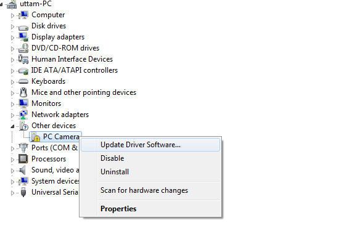Select the Monitors label
Viewport: 339px width, 247px height.
46,103
